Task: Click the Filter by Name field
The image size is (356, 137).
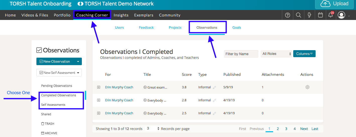Action: pyautogui.click(x=241, y=54)
